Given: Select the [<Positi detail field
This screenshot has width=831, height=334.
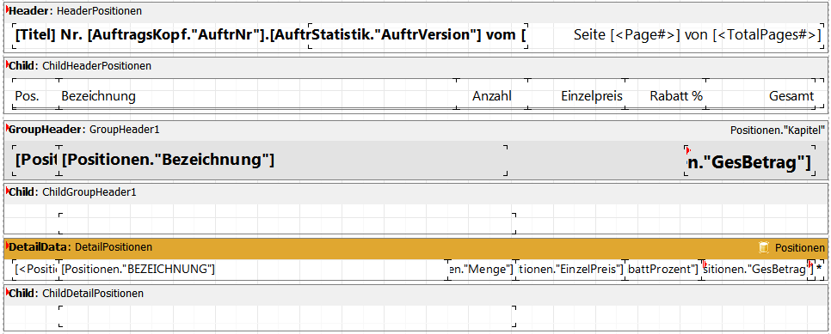Looking at the screenshot, I should 35,269.
